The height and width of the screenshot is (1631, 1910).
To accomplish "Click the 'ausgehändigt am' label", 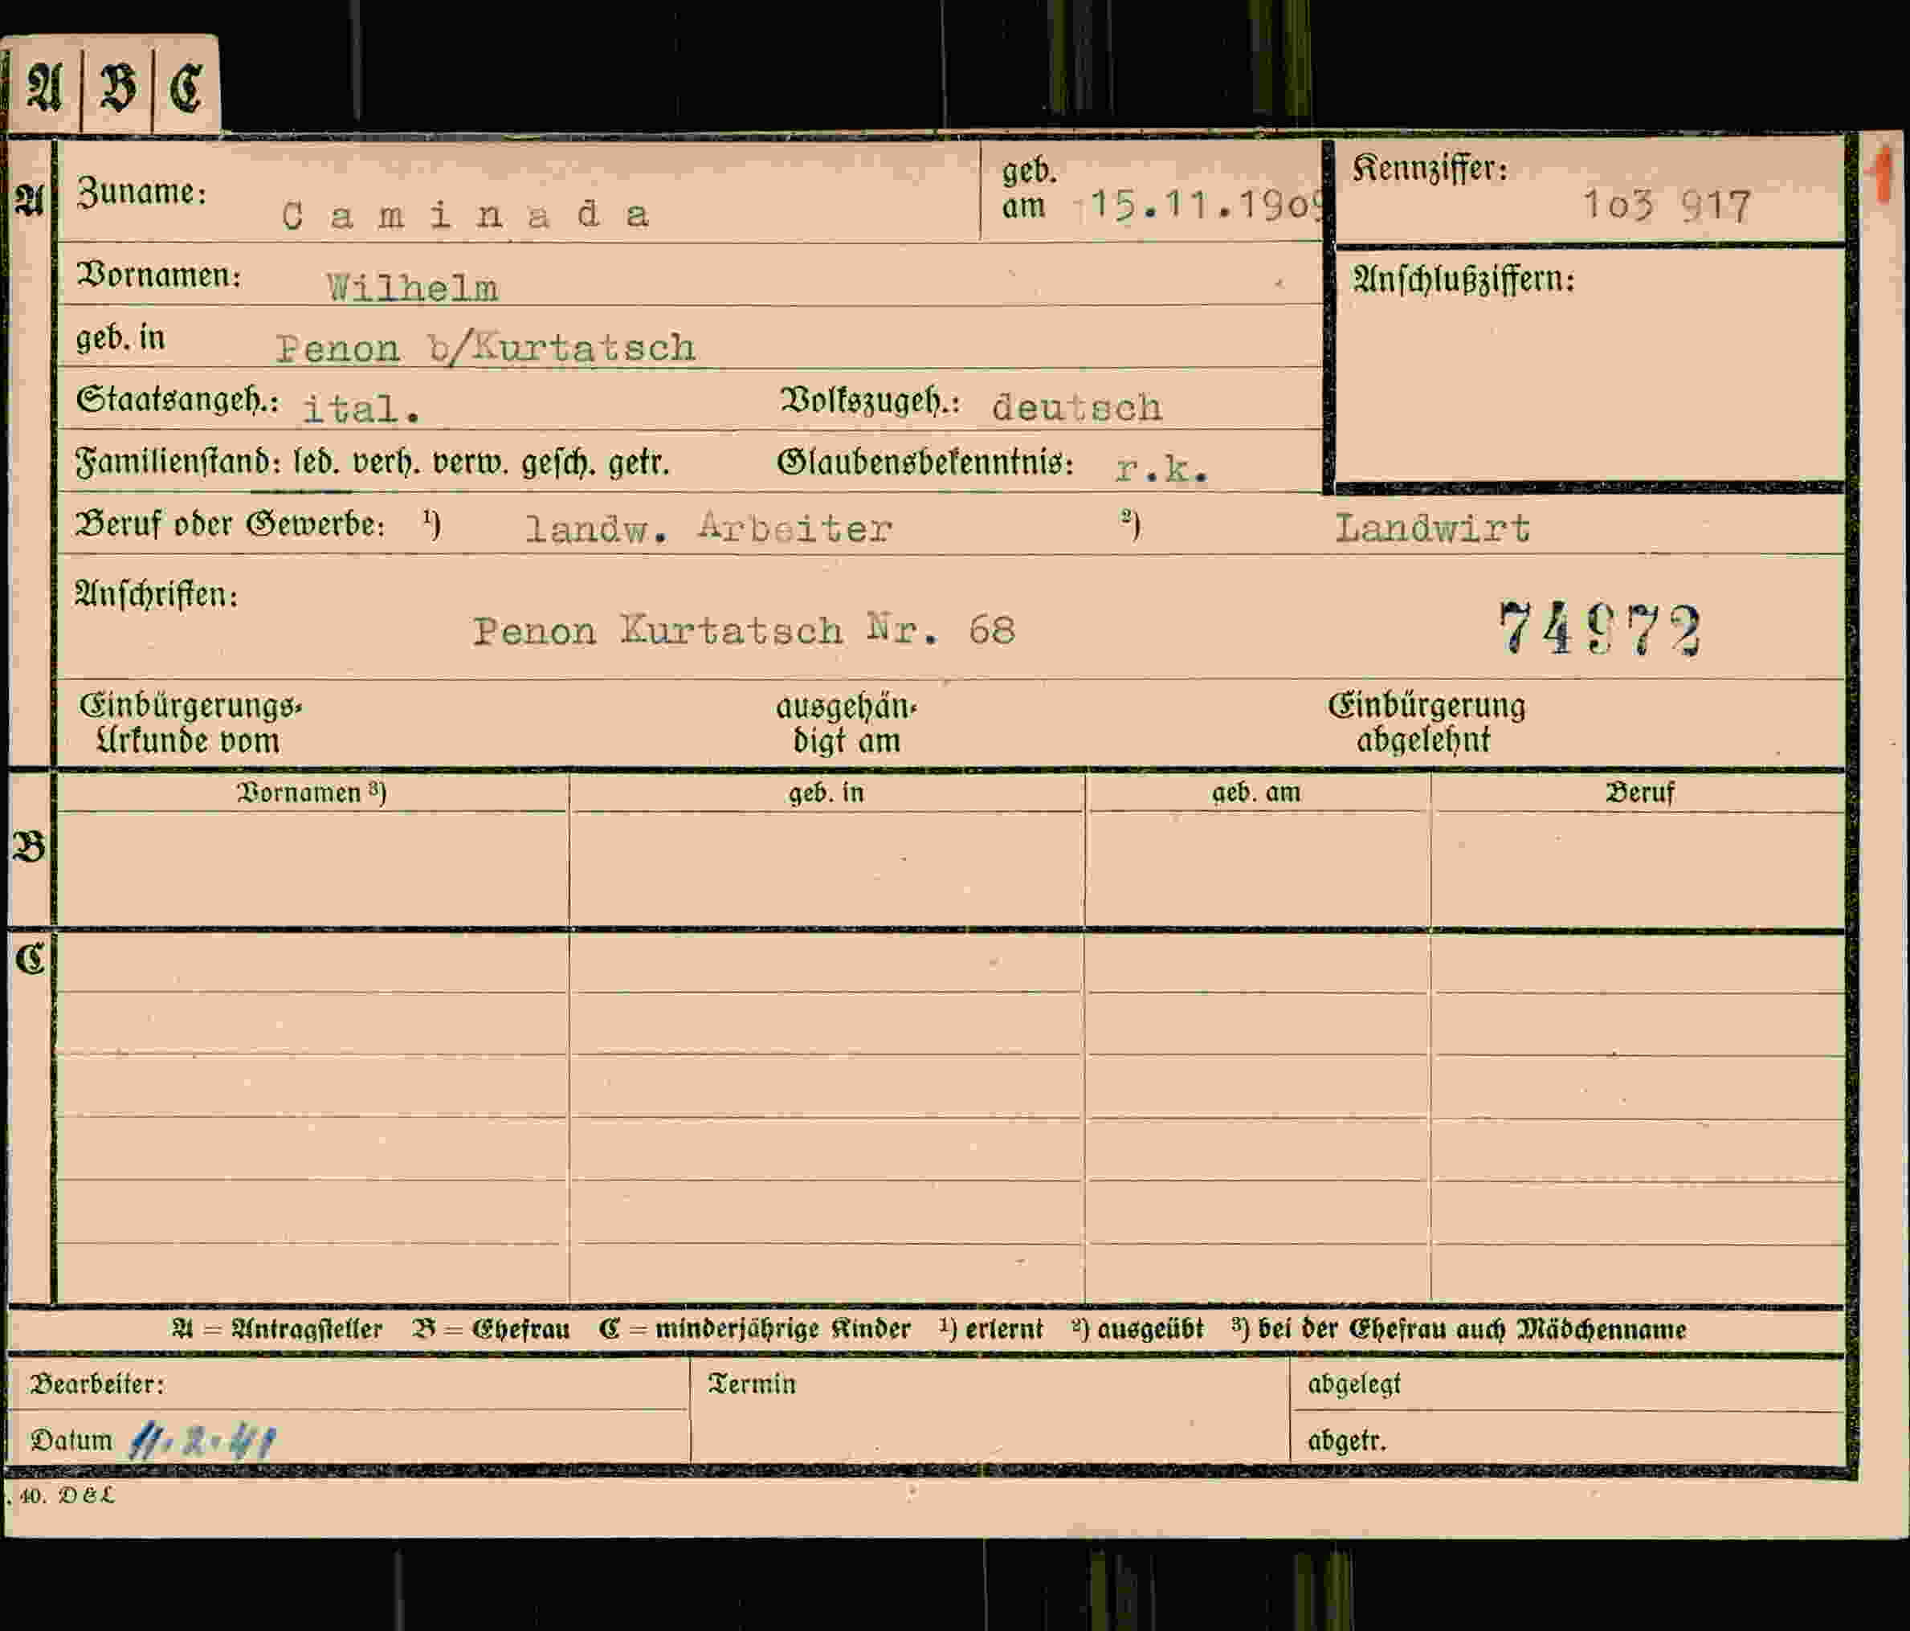I will pos(847,724).
